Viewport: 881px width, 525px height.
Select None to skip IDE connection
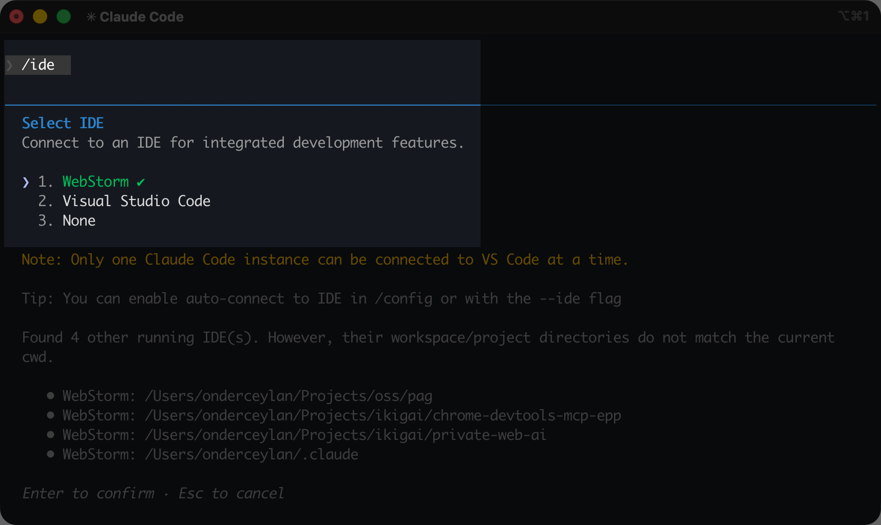[x=79, y=220]
